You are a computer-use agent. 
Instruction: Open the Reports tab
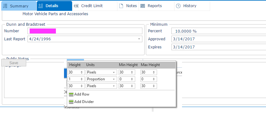[157, 6]
